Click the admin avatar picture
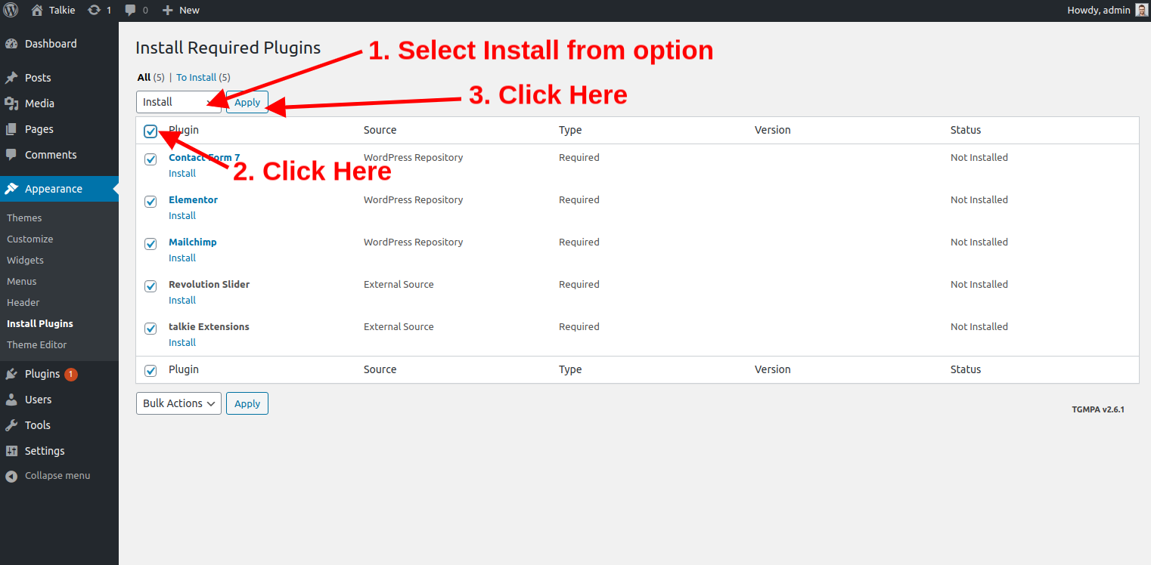The image size is (1151, 565). [x=1141, y=11]
